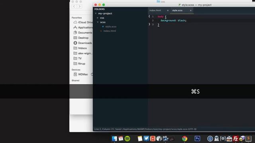255x143 pixels.
Task: Select the scss folder label
Action: pyautogui.click(x=103, y=22)
